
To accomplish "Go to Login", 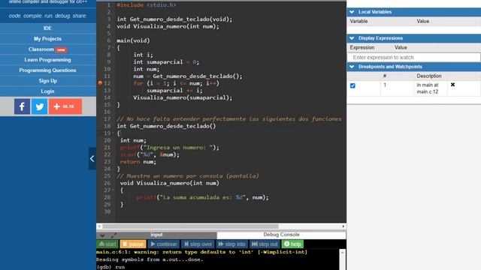I will [x=48, y=91].
